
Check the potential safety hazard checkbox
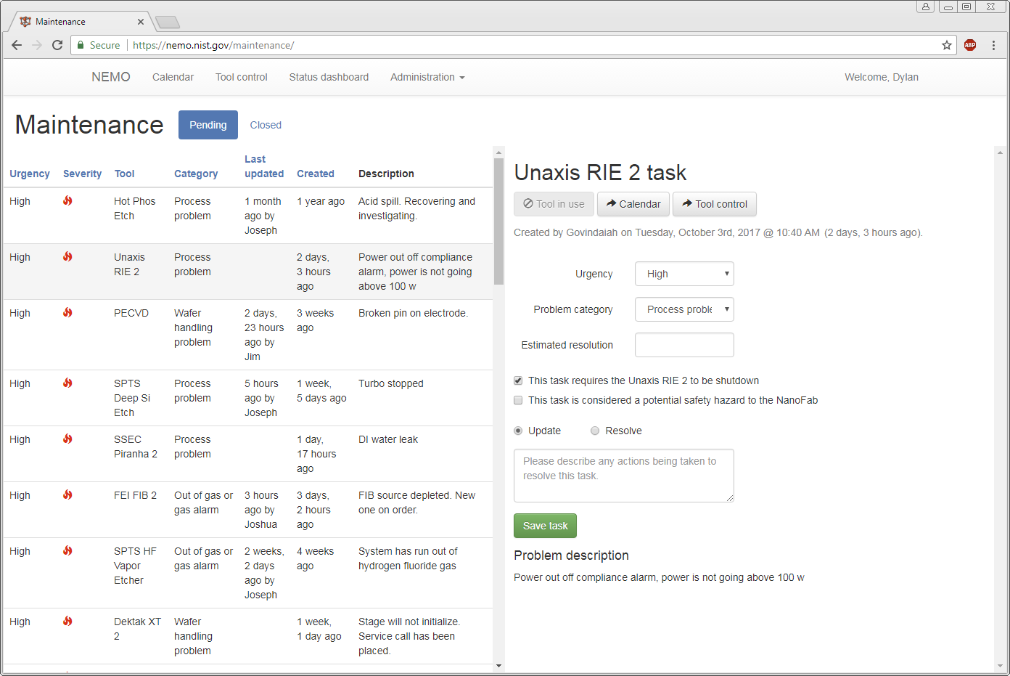[518, 400]
